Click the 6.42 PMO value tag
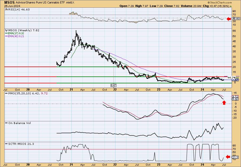Screen dimensions: 241x167 235,99
